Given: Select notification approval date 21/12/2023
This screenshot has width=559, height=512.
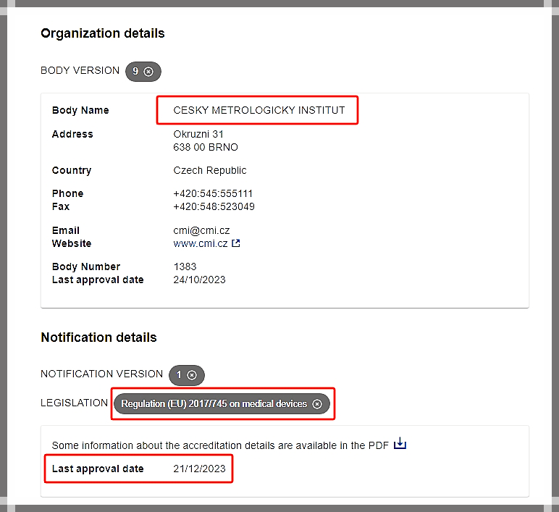Looking at the screenshot, I should point(199,469).
